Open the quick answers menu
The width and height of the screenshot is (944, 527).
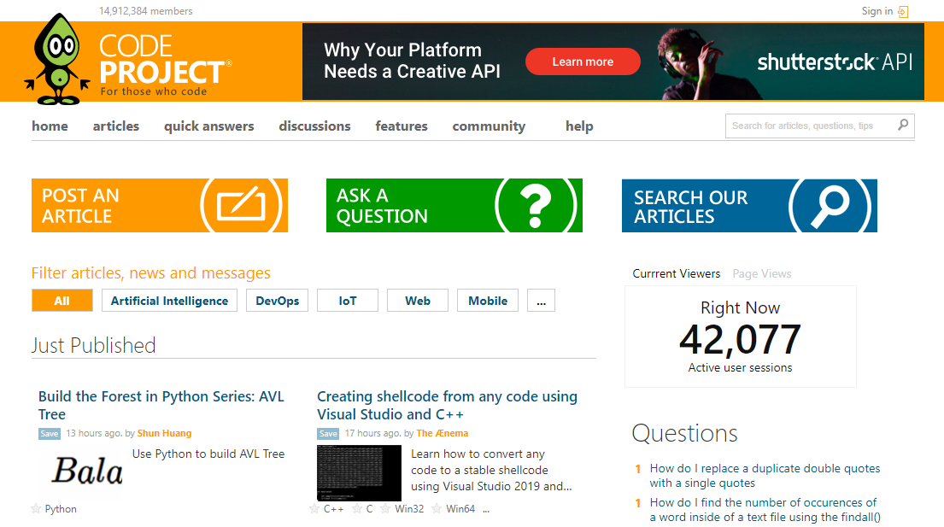click(x=209, y=126)
